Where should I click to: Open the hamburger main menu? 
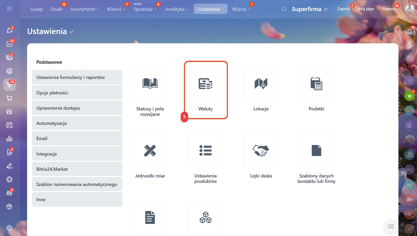click(9, 9)
